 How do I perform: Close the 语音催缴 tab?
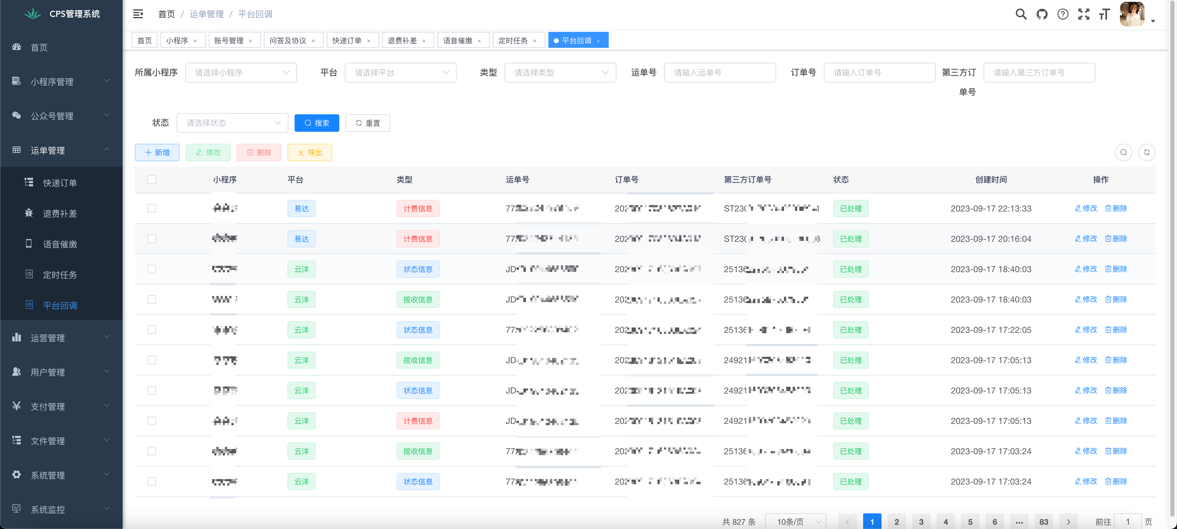479,41
